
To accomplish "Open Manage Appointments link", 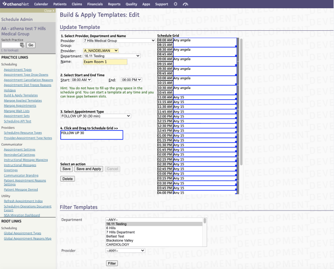I will point(20,106).
